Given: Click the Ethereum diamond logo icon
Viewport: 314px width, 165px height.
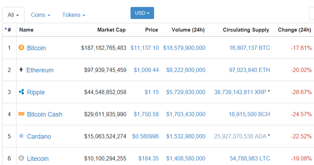Looking at the screenshot, I should [21, 70].
